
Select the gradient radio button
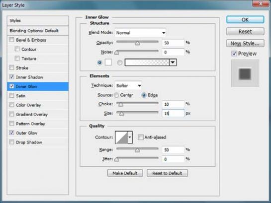(x=119, y=63)
